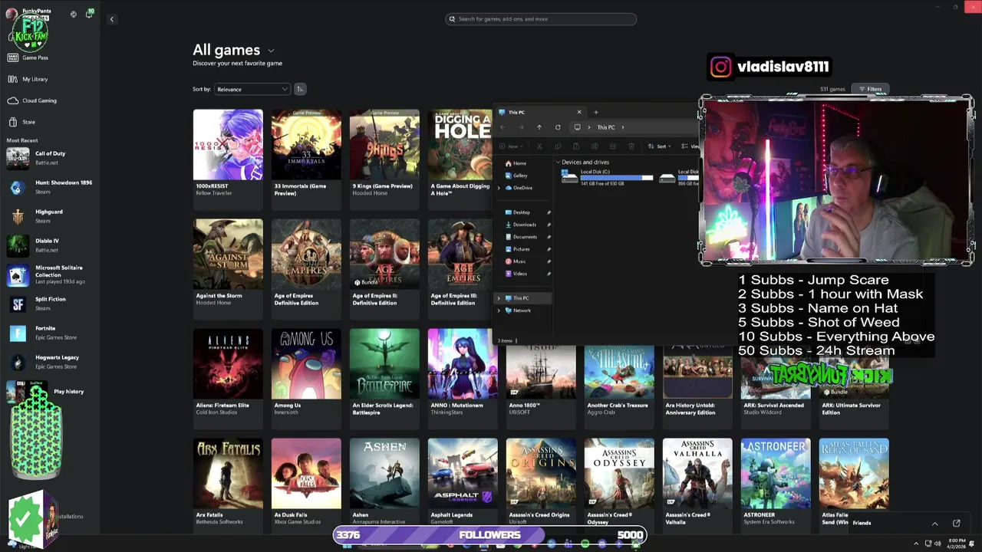Viewport: 982px width, 552px height.
Task: Open Pictures in Explorer quick access
Action: pos(522,249)
